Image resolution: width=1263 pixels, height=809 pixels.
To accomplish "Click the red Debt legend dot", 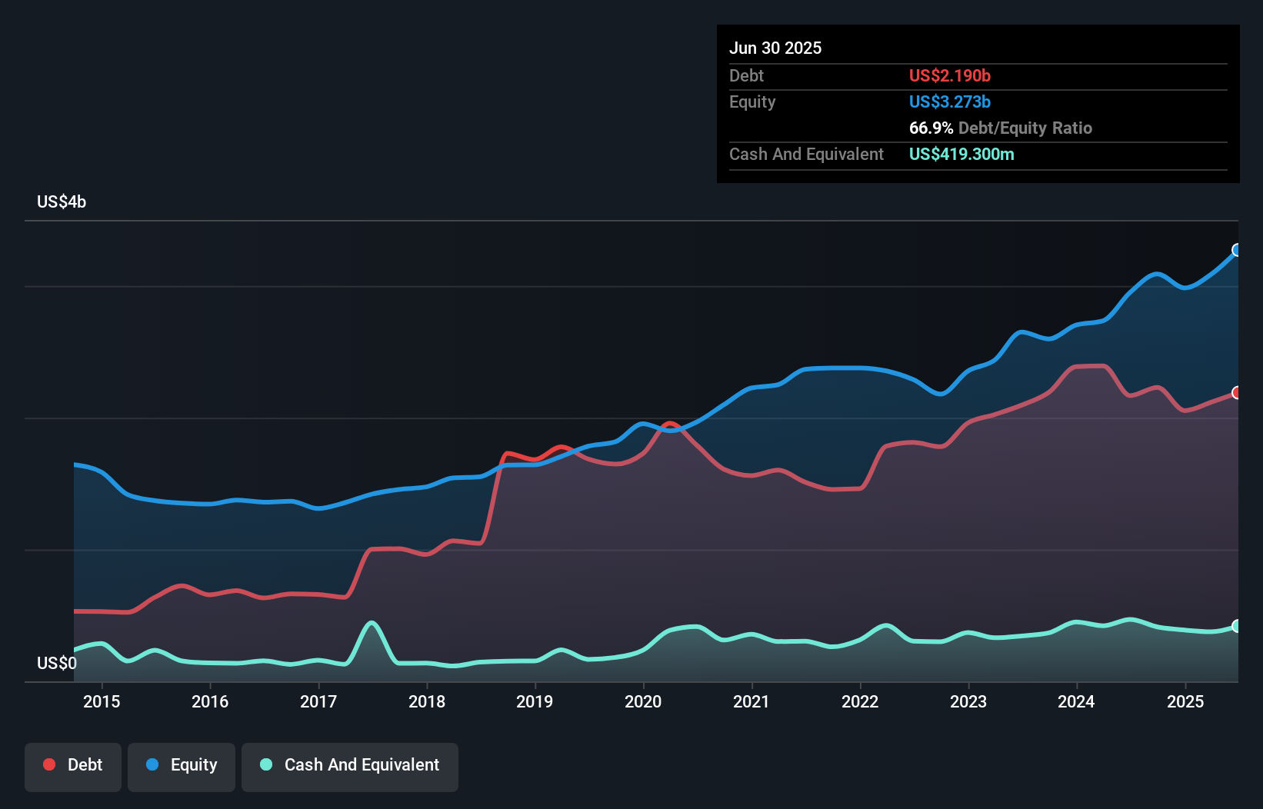I will [49, 764].
